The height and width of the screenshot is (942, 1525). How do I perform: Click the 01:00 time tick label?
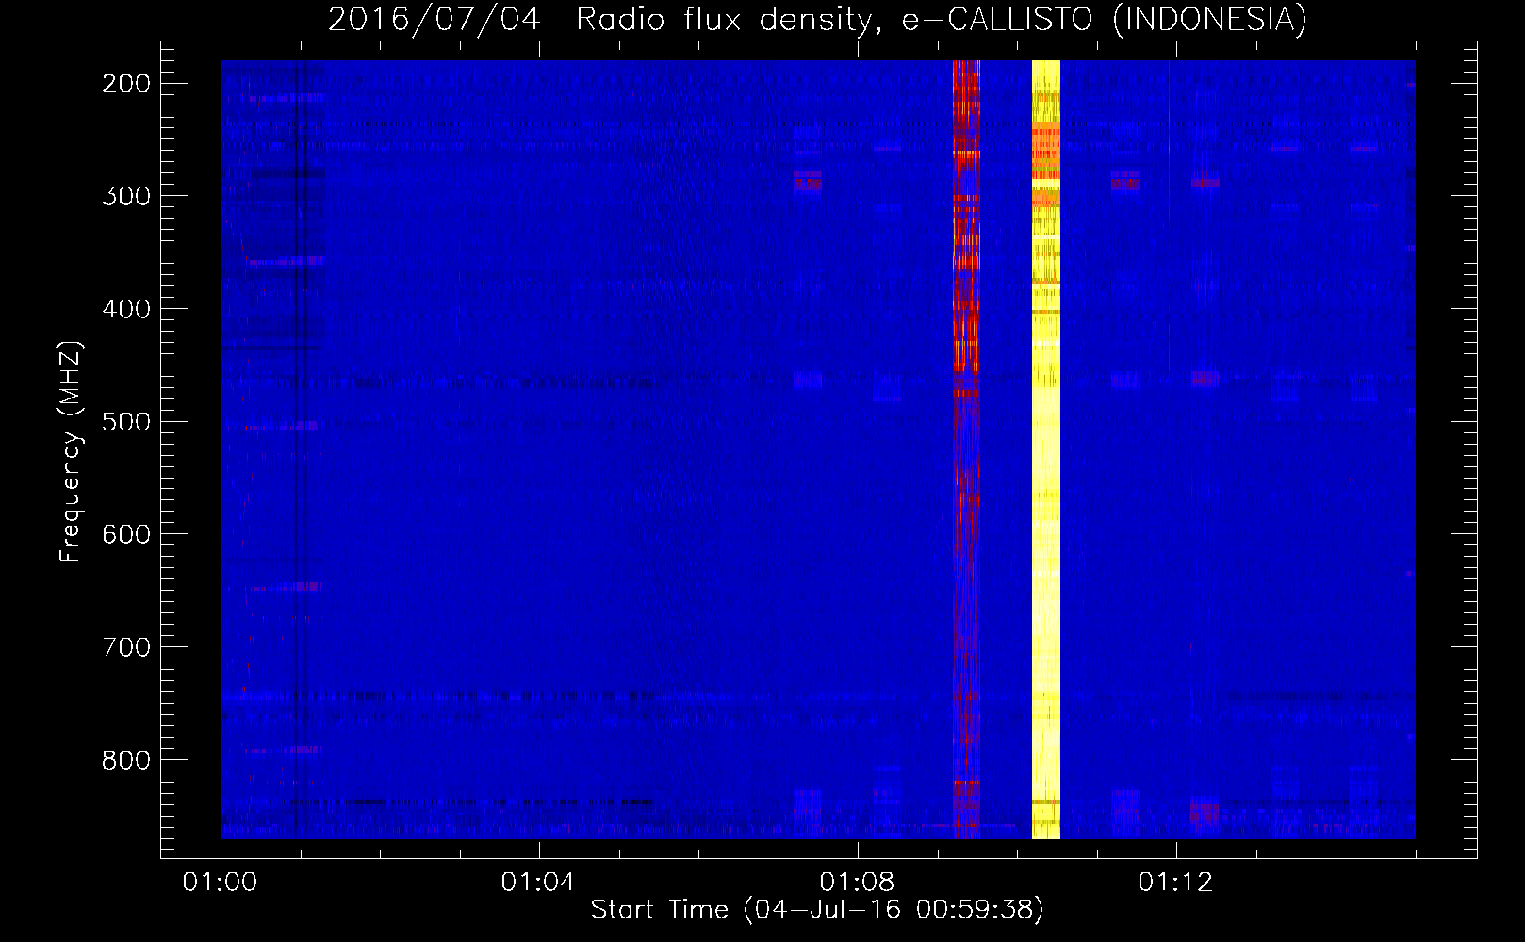click(221, 883)
